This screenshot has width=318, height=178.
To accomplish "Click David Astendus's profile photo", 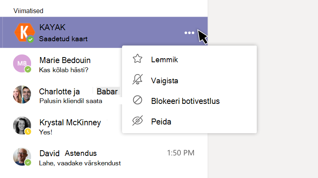I will 22,157.
